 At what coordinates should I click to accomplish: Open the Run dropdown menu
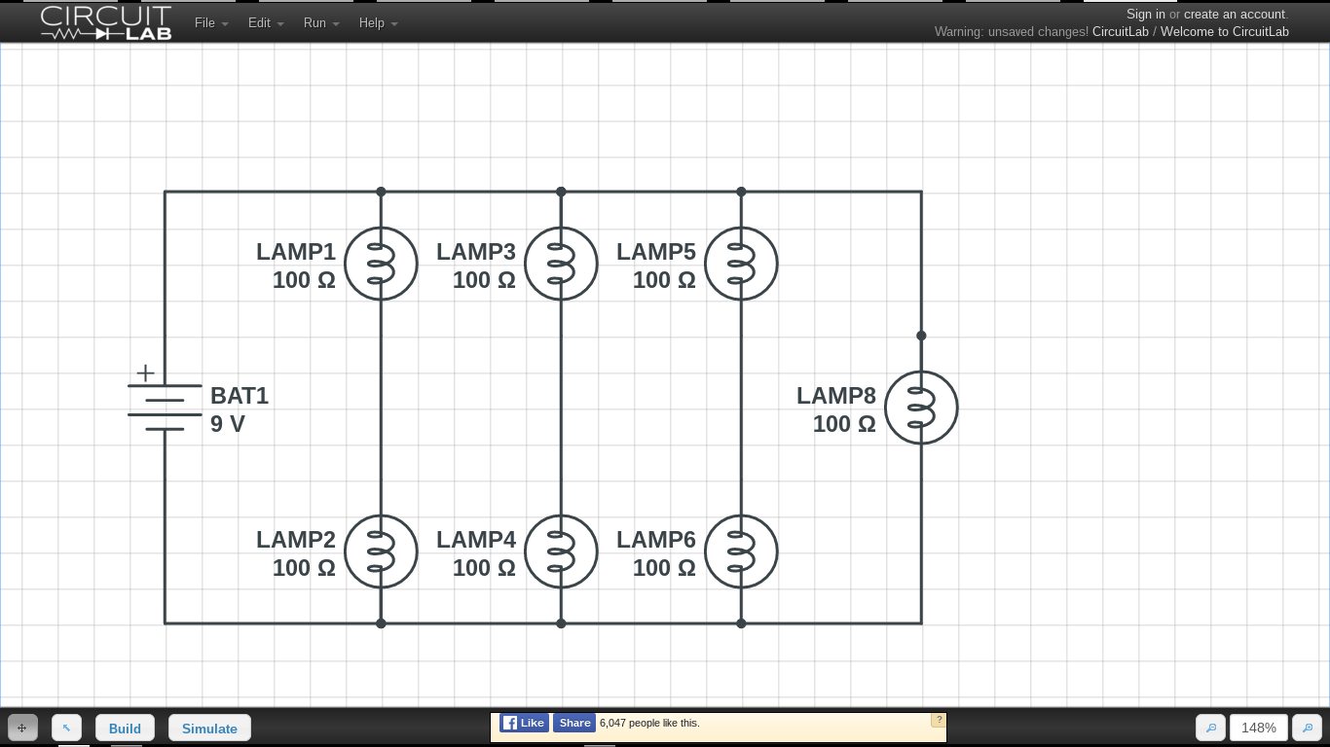pos(320,22)
